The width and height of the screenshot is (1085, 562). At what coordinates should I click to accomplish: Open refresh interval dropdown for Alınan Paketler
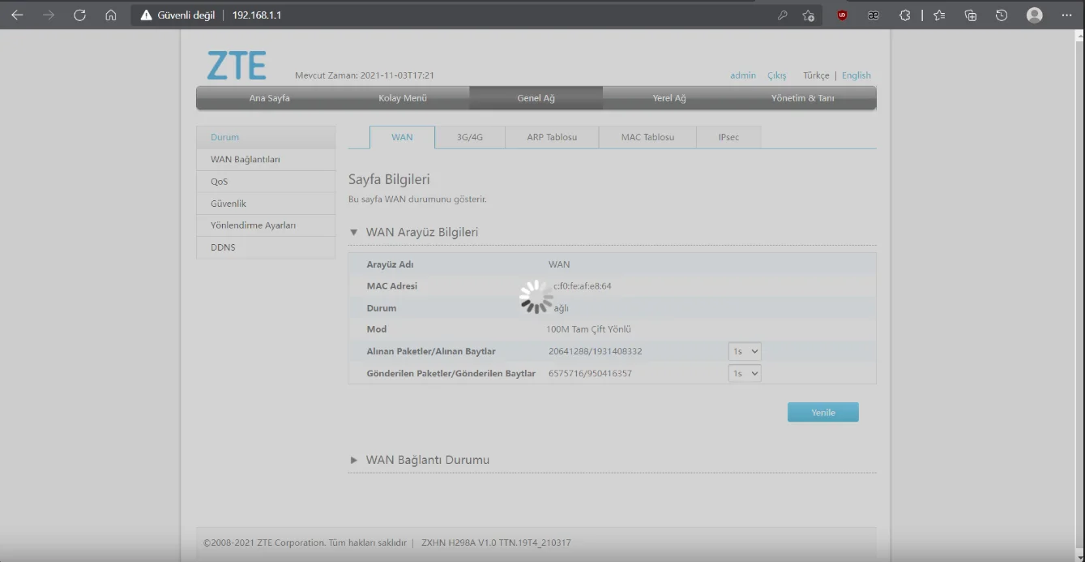tap(745, 351)
